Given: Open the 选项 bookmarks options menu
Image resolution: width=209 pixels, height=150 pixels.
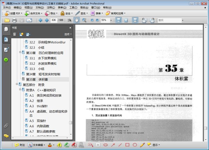Looking at the screenshot, I should 68,34.
